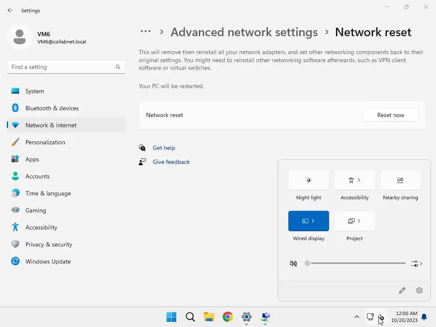Open Windows Update category

[x=66, y=261]
